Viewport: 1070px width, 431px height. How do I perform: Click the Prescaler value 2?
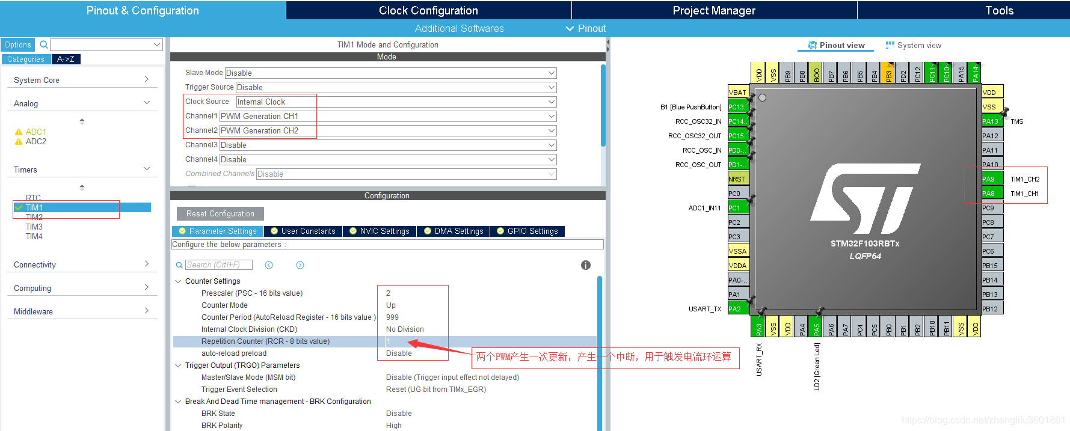point(388,293)
